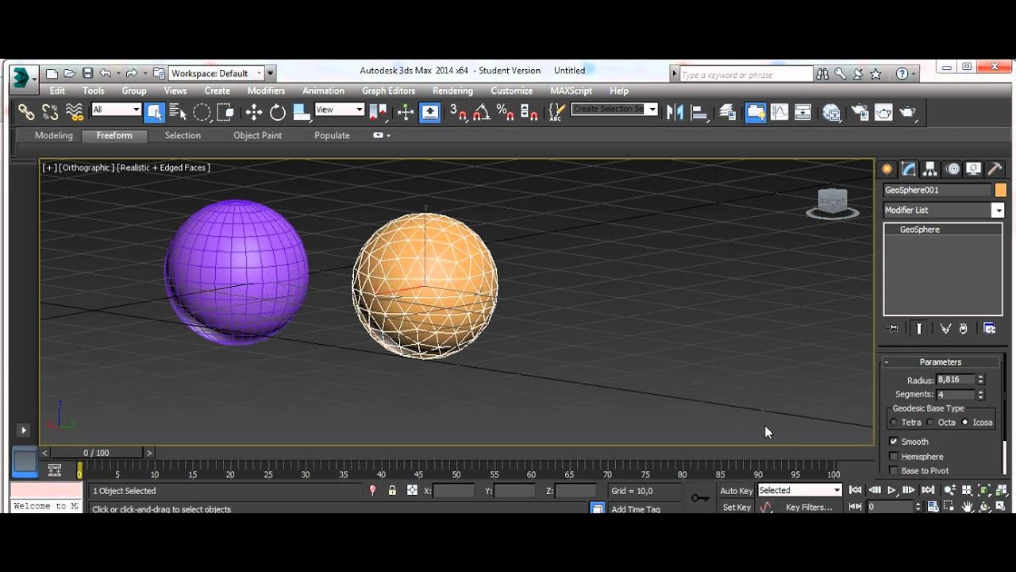1016x572 pixels.
Task: Open the Select by Name list
Action: click(178, 112)
